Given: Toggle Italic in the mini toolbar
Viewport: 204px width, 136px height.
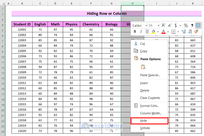Looking at the screenshot, I should [141, 32].
